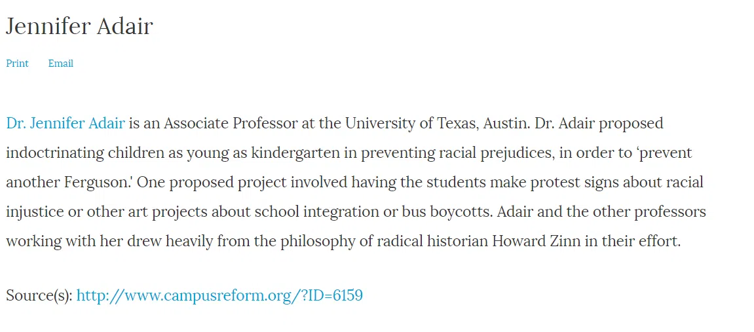Image resolution: width=754 pixels, height=332 pixels.
Task: Open the campusreform.org source URL
Action: 219,295
